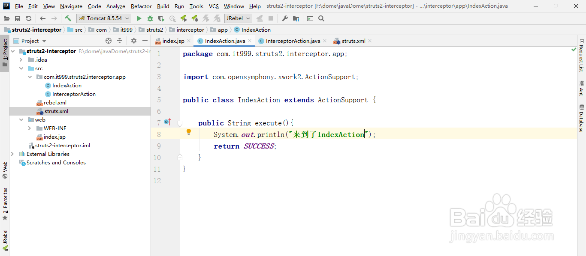Click the yellow lightbulb intention icon

click(x=188, y=132)
